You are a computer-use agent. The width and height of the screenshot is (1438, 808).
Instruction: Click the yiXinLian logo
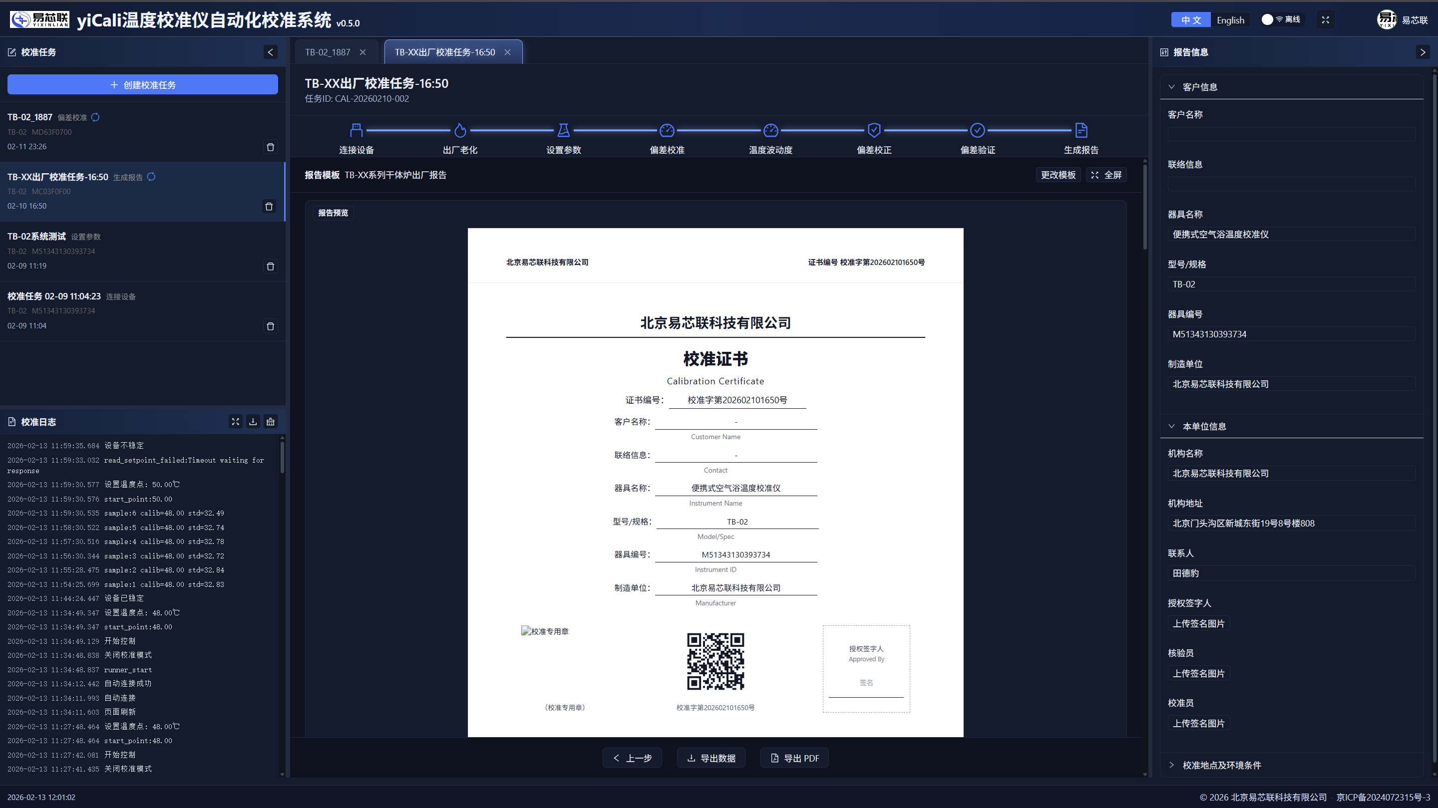(x=39, y=19)
